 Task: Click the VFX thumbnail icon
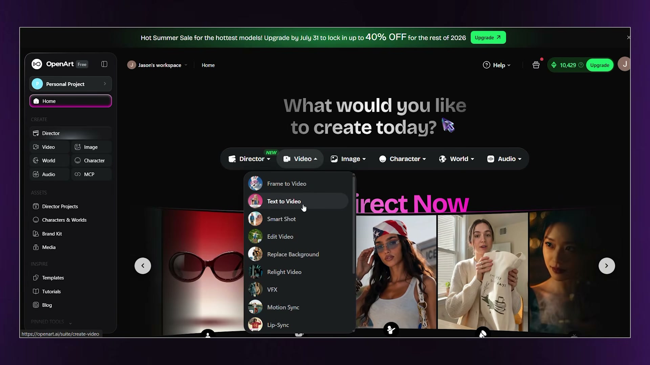(255, 290)
